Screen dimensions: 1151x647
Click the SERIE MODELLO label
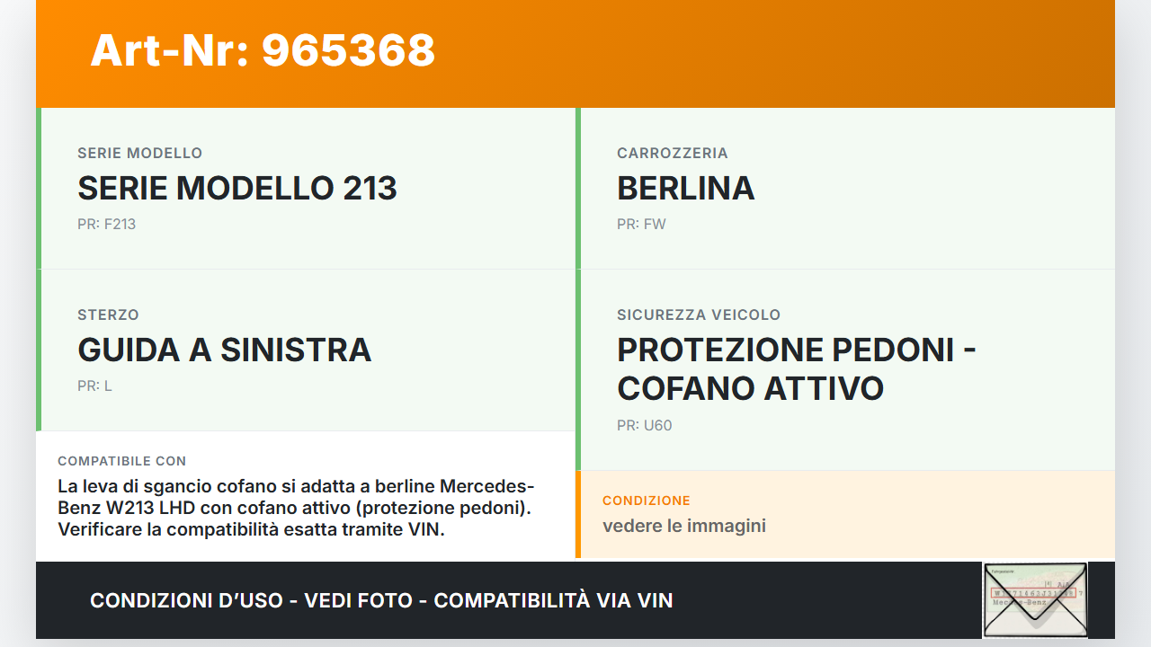(139, 153)
